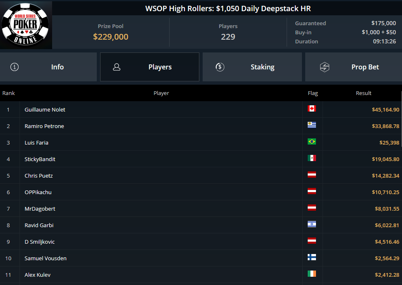Open the Info tab

48,67
